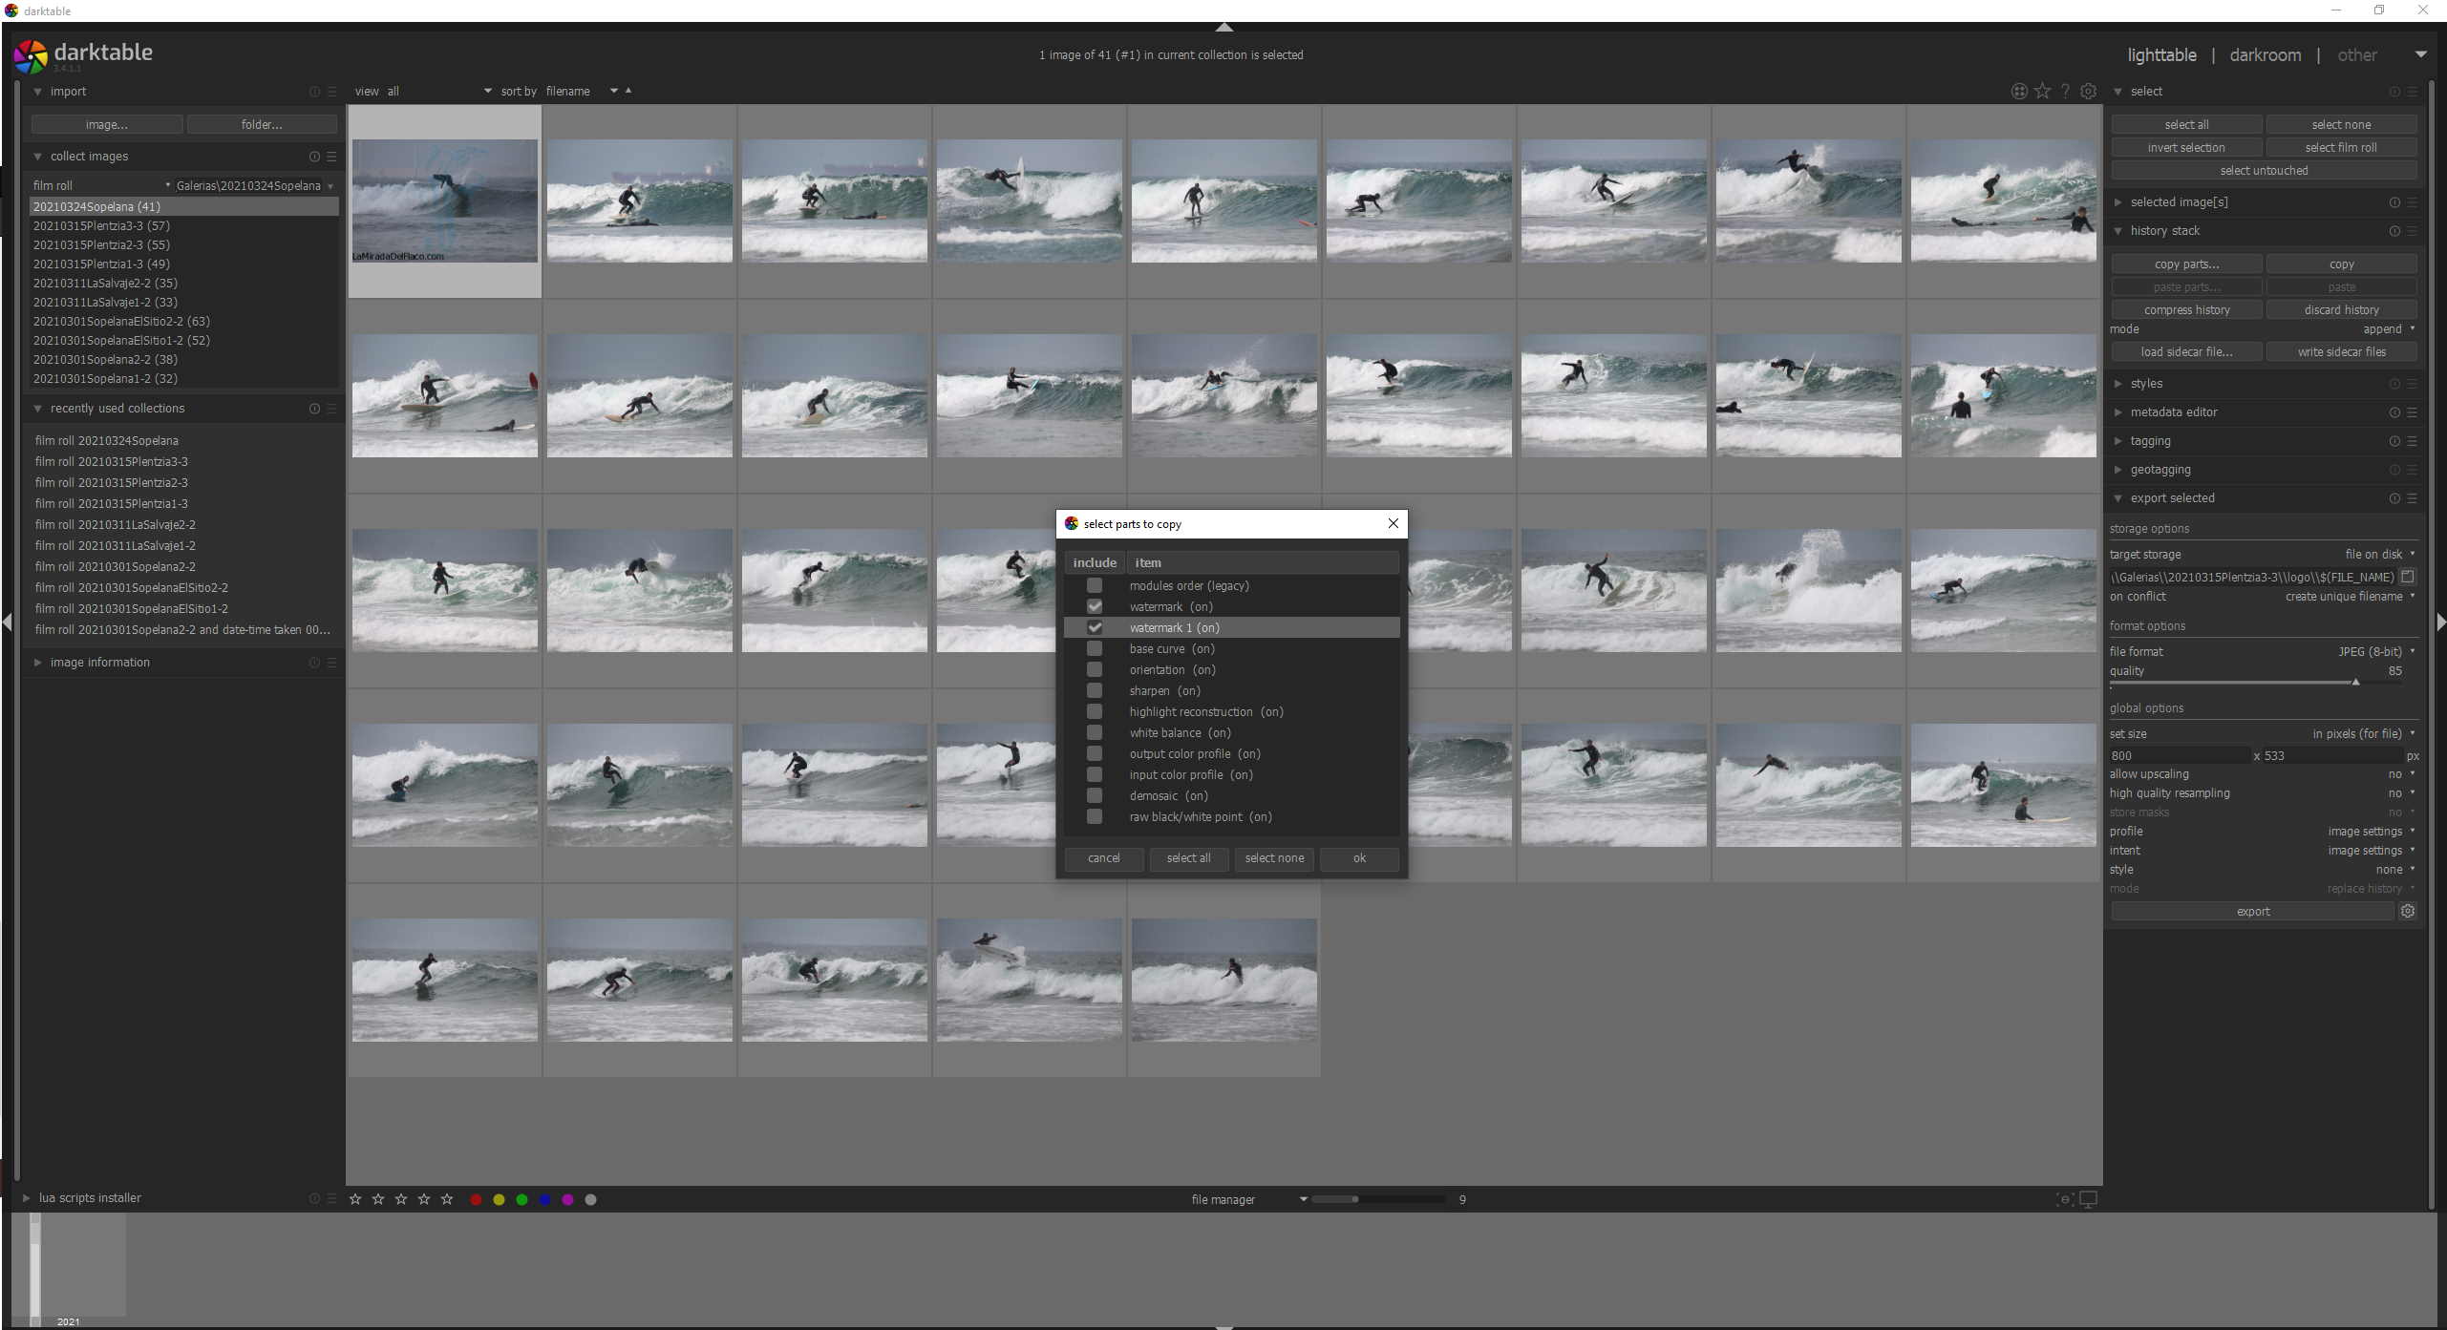Click the export button
This screenshot has height=1330, width=2447.
(x=2252, y=911)
